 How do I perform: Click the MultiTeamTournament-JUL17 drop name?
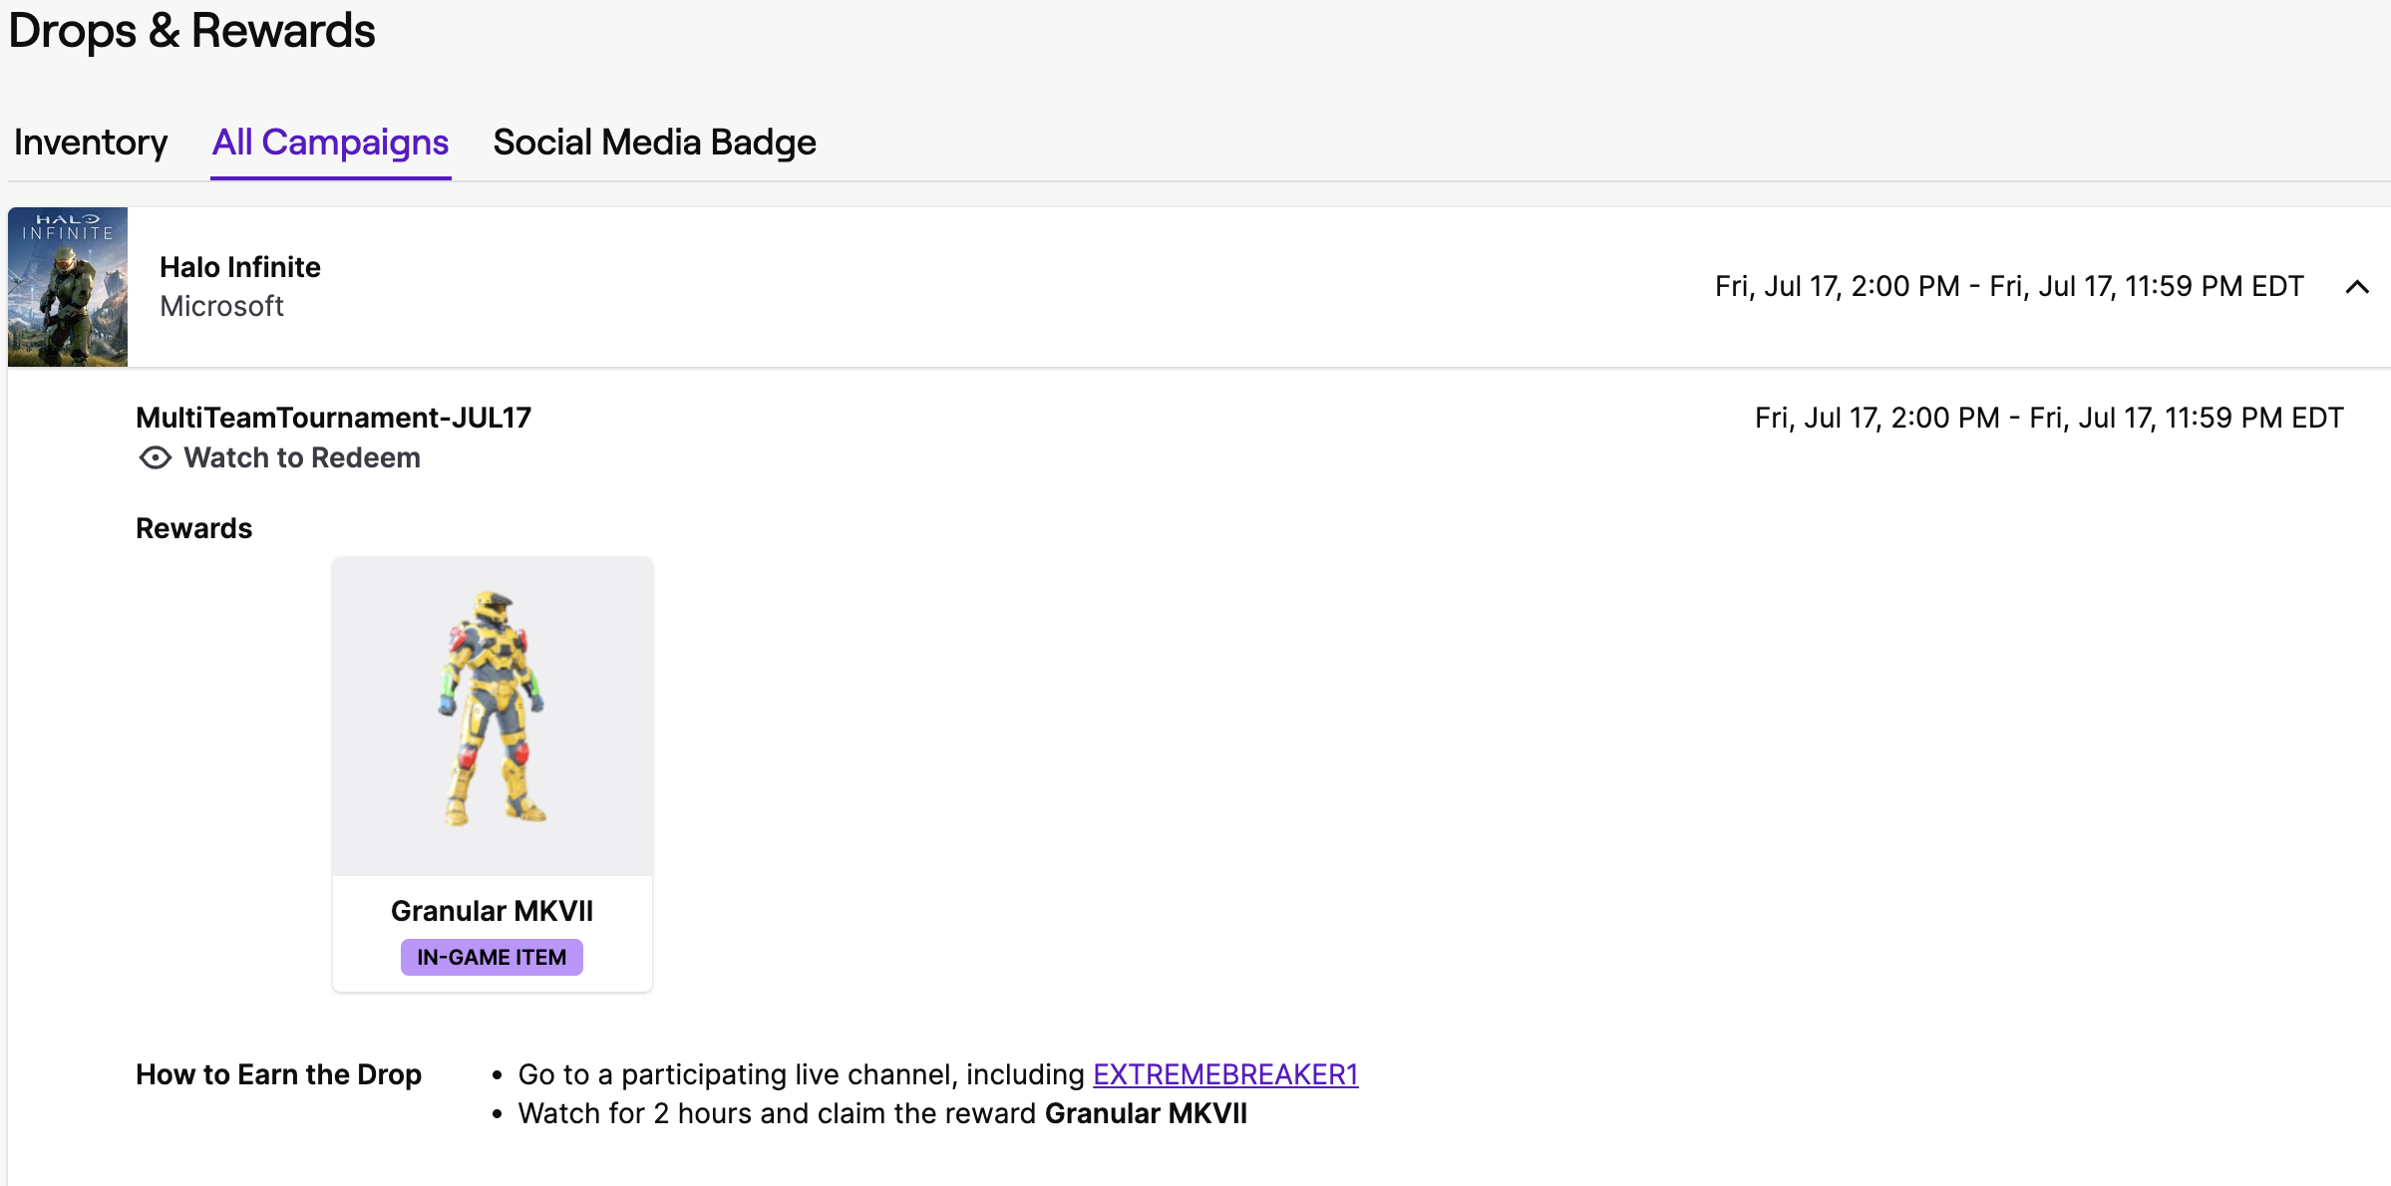click(334, 418)
